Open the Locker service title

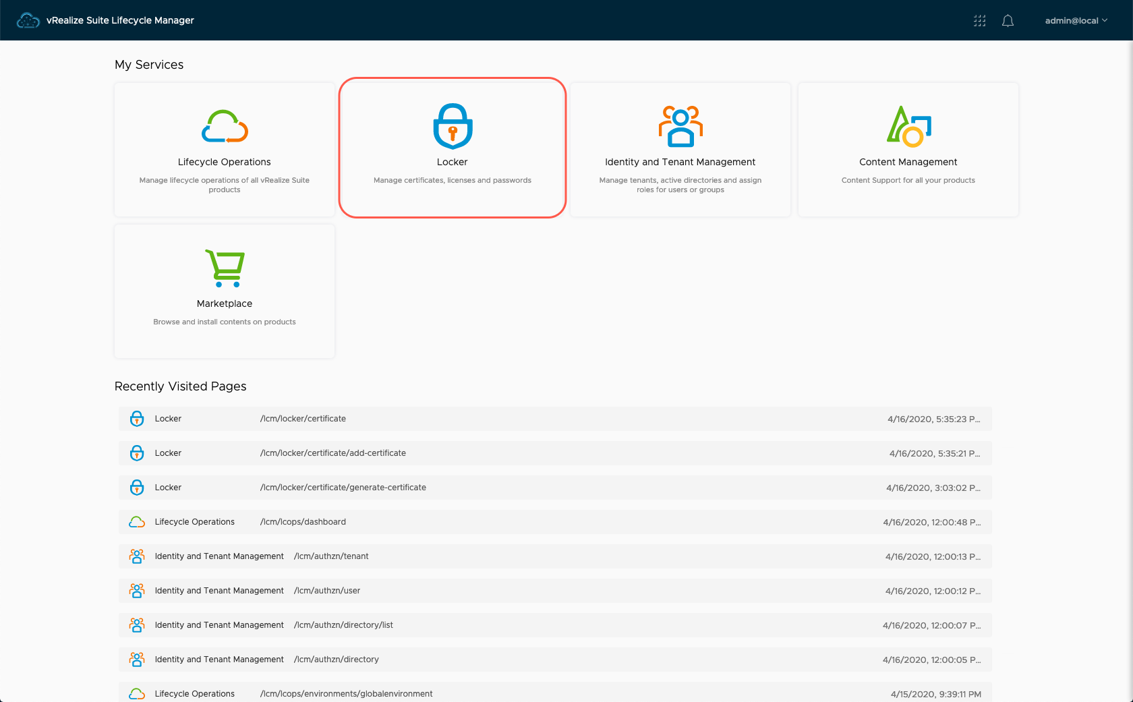(453, 162)
